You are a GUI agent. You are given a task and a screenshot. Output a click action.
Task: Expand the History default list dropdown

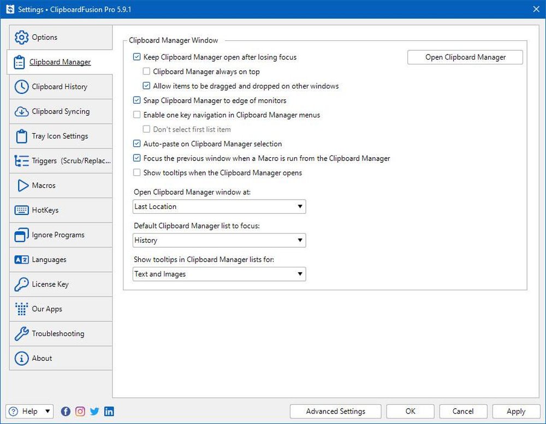[x=219, y=240]
